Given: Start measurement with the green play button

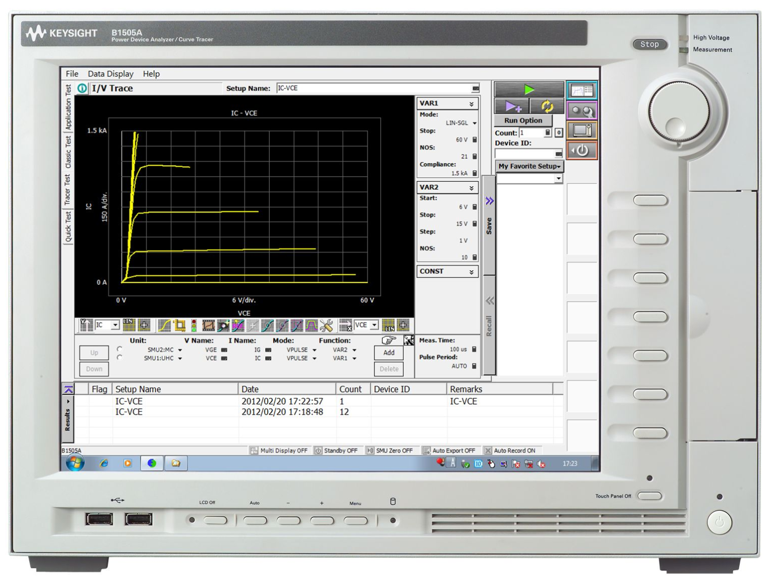Looking at the screenshot, I should [529, 90].
